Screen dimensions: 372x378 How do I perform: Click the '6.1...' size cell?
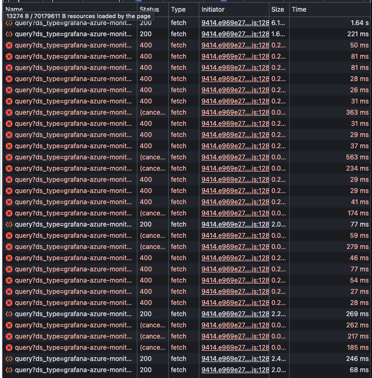tap(278, 23)
